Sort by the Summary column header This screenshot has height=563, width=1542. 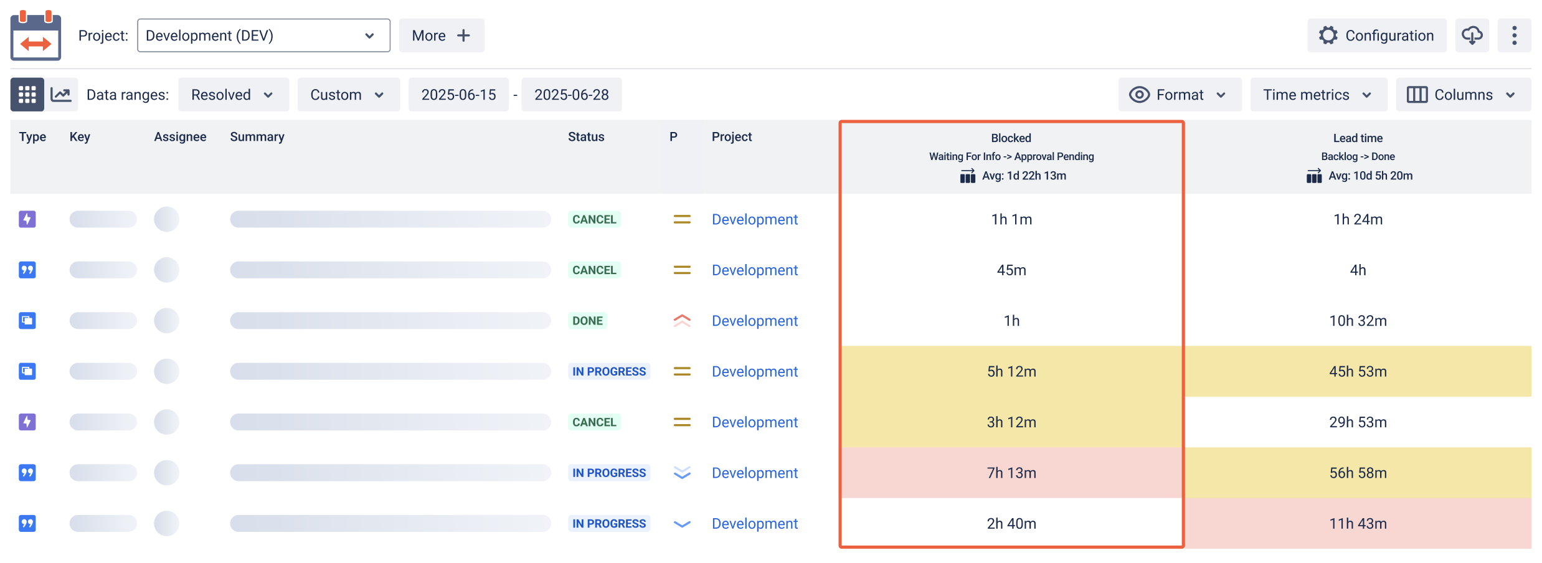click(x=257, y=137)
